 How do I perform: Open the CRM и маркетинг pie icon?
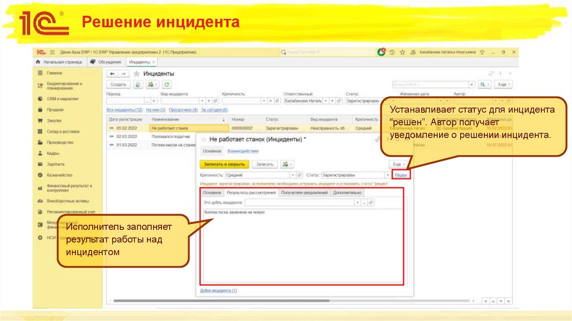coord(40,98)
